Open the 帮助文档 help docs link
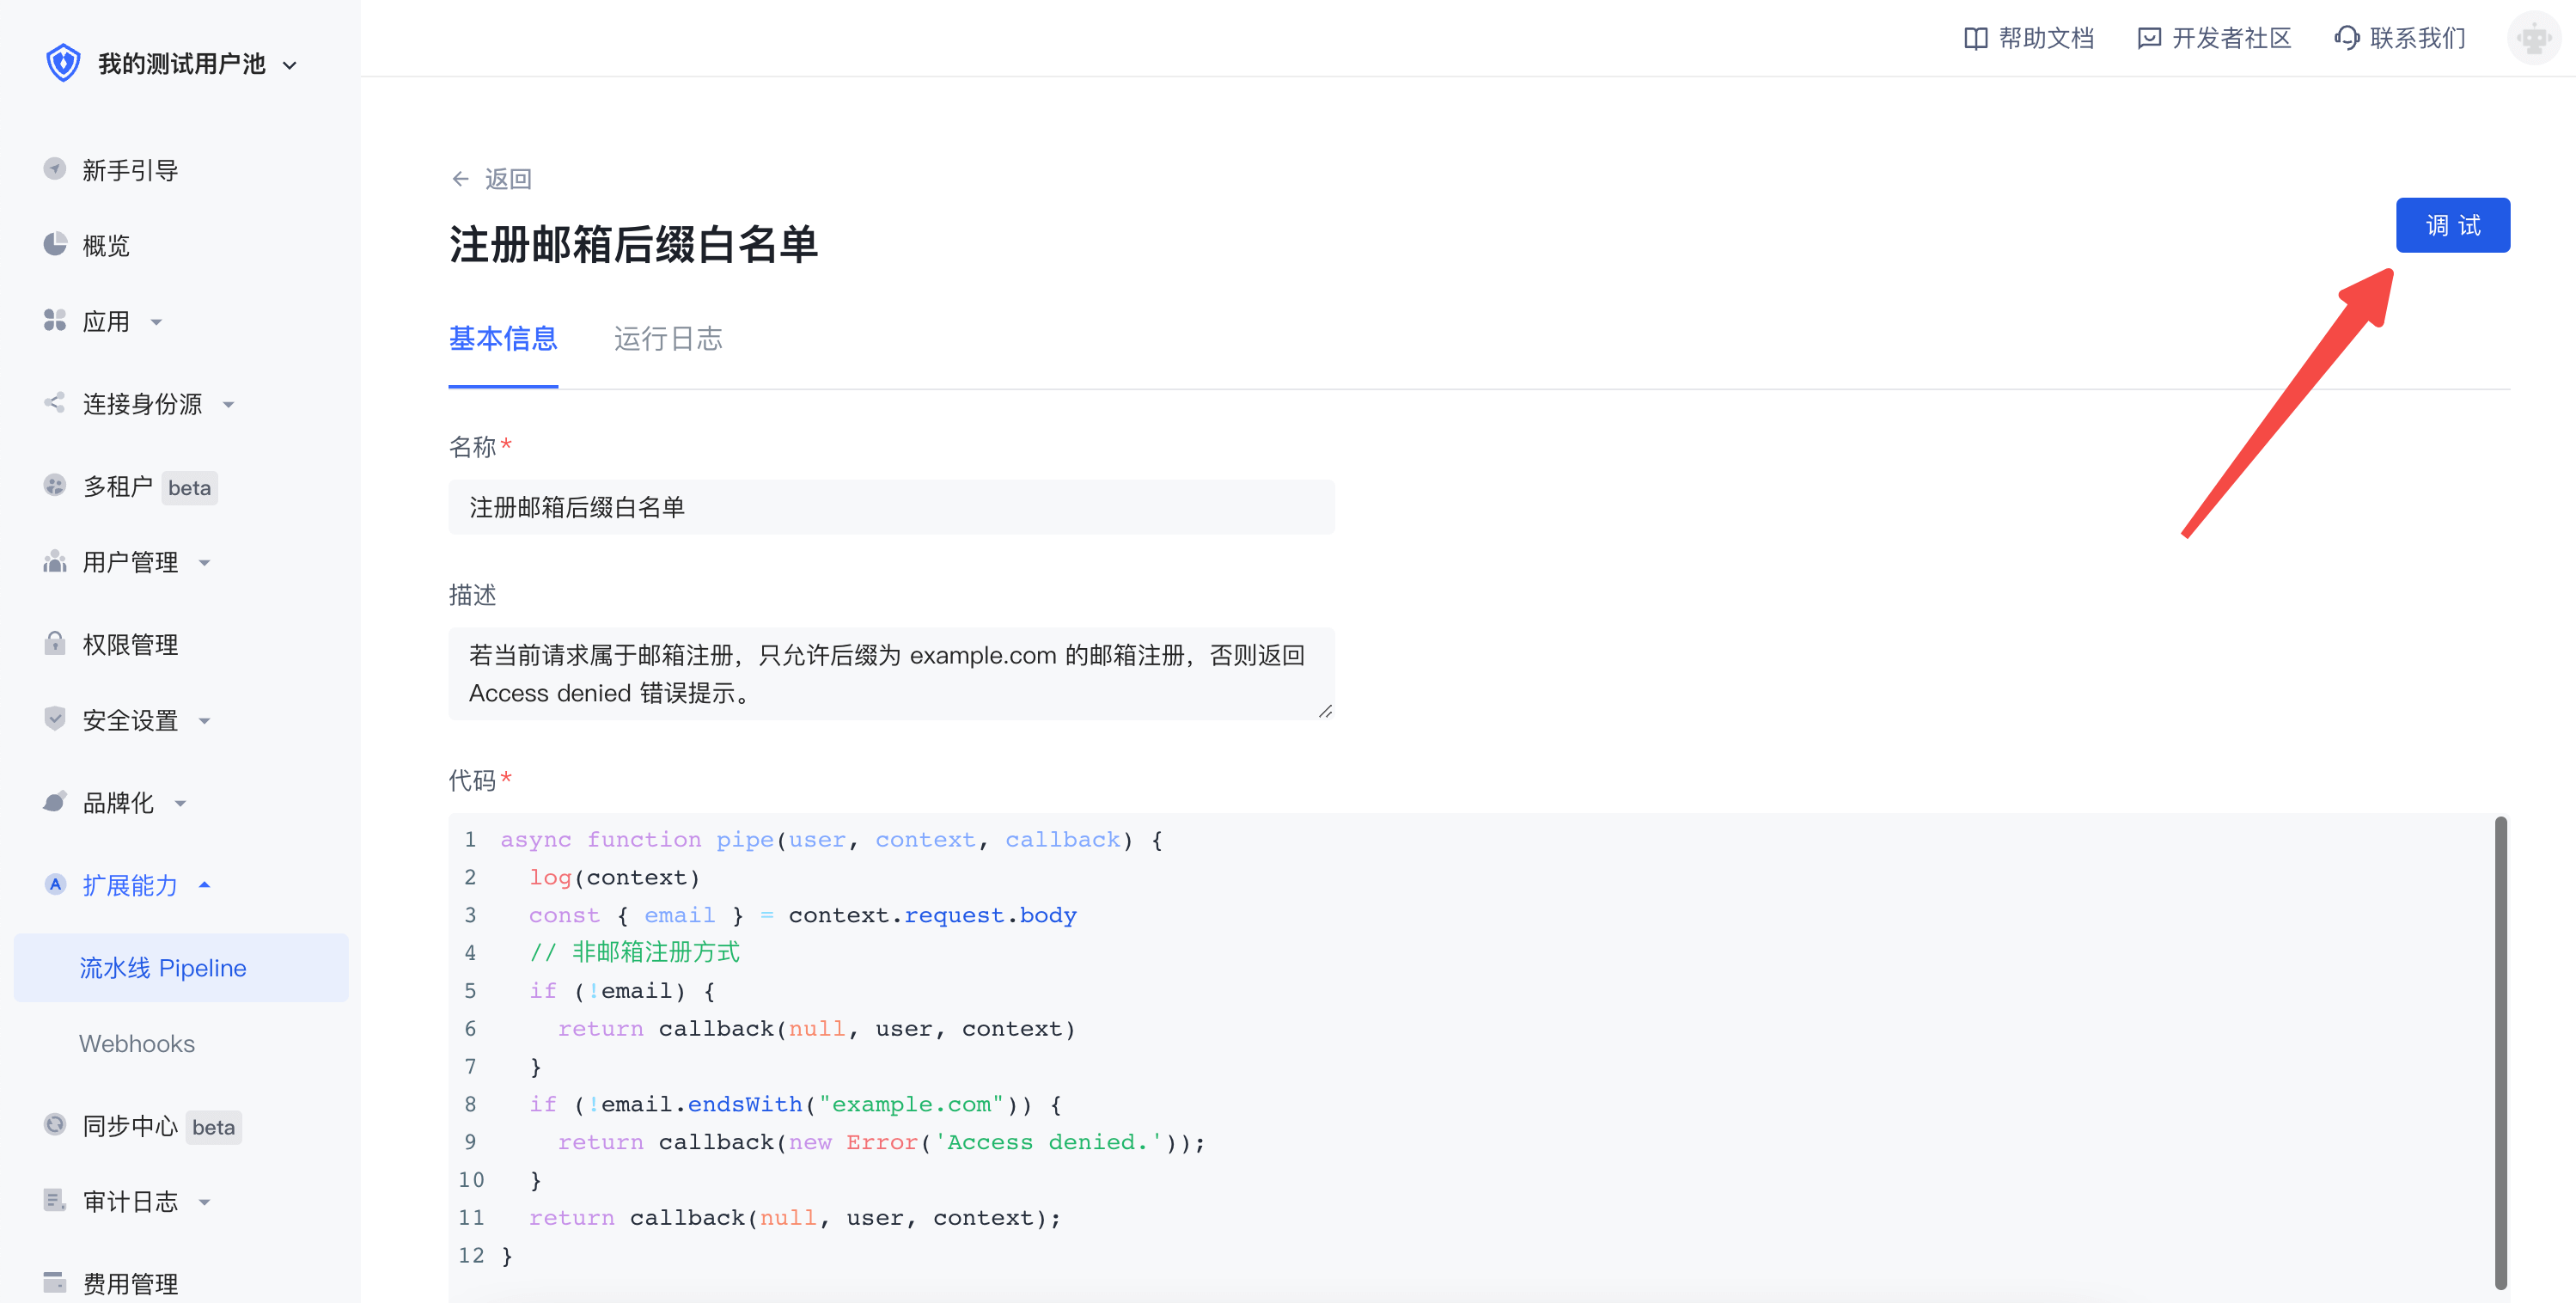This screenshot has height=1303, width=2576. coord(2029,38)
